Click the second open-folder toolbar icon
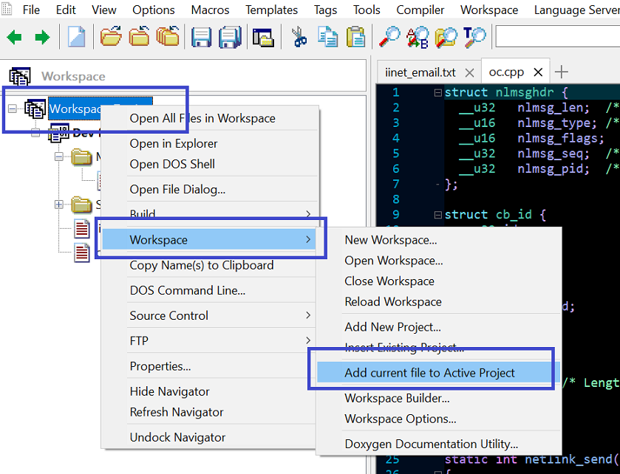Image resolution: width=620 pixels, height=474 pixels. click(140, 37)
